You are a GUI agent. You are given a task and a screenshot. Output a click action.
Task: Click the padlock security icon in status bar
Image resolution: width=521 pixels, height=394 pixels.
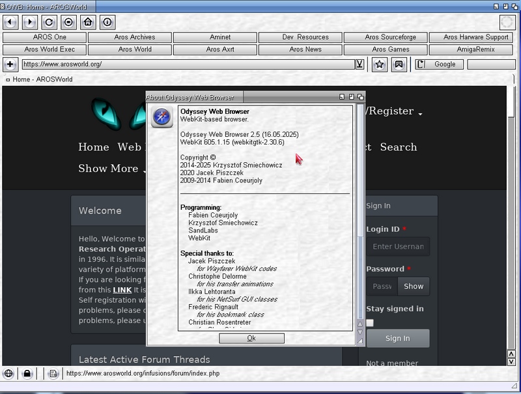click(x=27, y=373)
